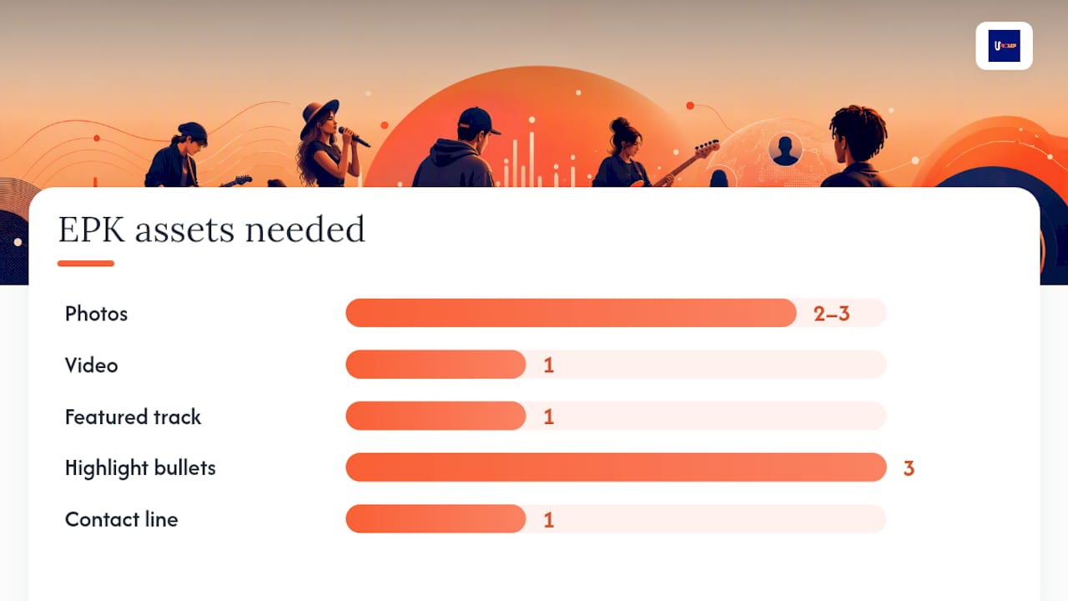
Task: Click the Highlight bullets label
Action: [x=140, y=468]
